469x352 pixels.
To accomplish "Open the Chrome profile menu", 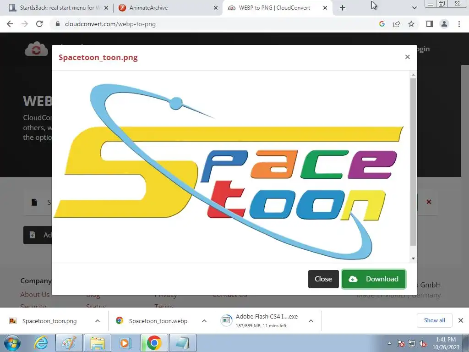I will coord(444,24).
